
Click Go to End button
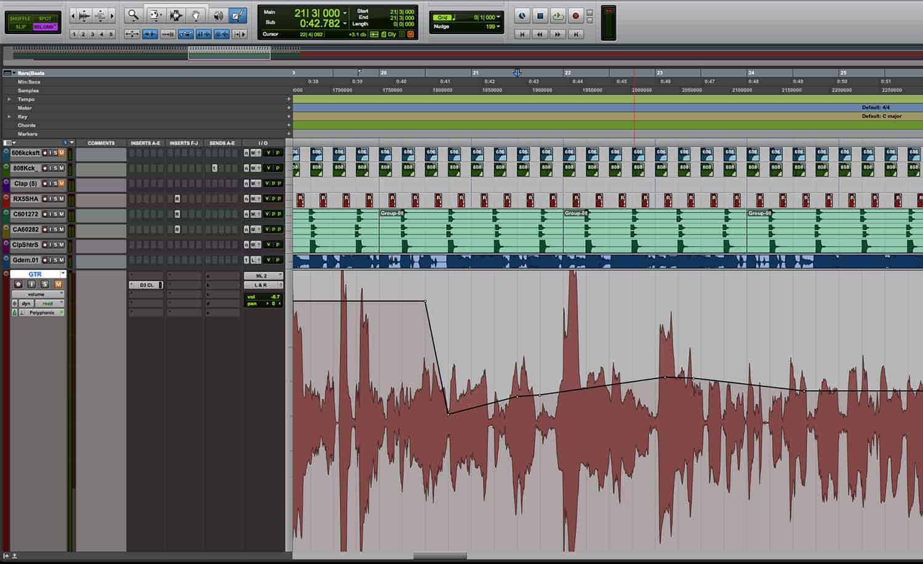tap(576, 34)
